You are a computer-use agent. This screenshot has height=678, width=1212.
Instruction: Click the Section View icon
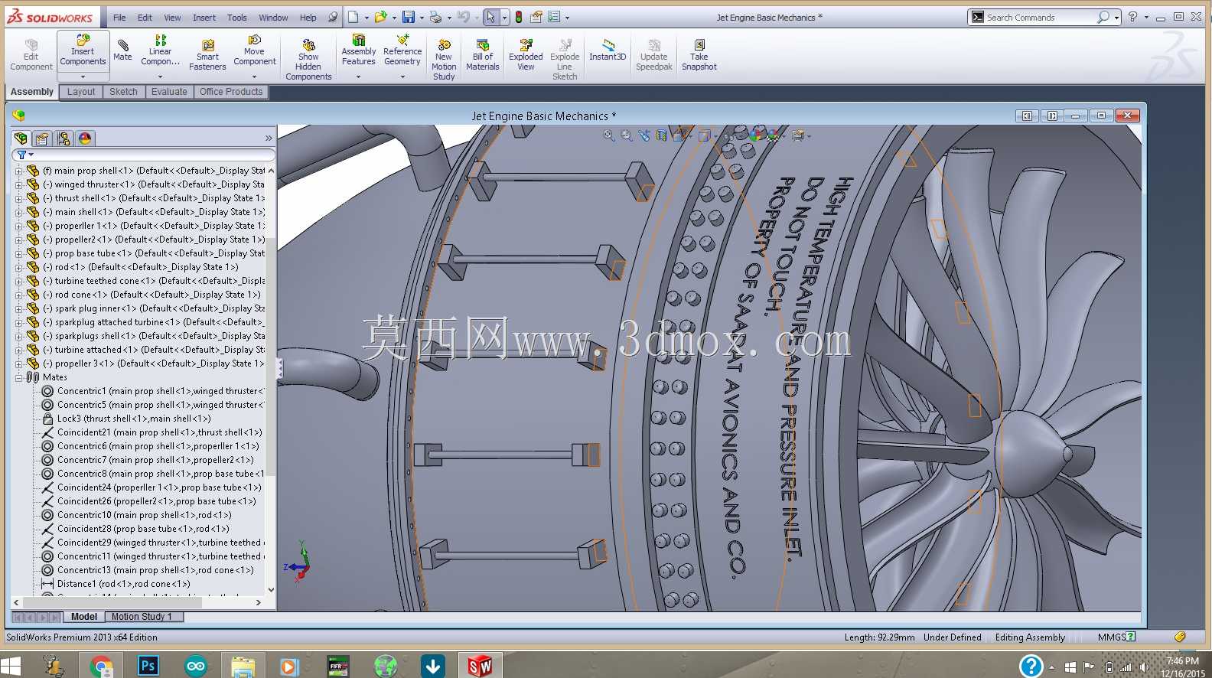[661, 135]
